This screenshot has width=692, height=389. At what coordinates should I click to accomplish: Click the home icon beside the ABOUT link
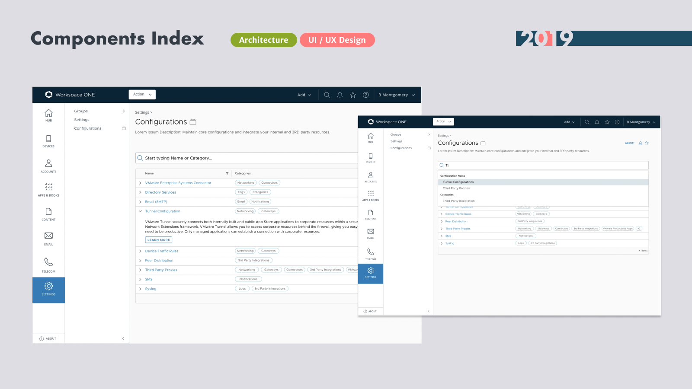(x=641, y=143)
